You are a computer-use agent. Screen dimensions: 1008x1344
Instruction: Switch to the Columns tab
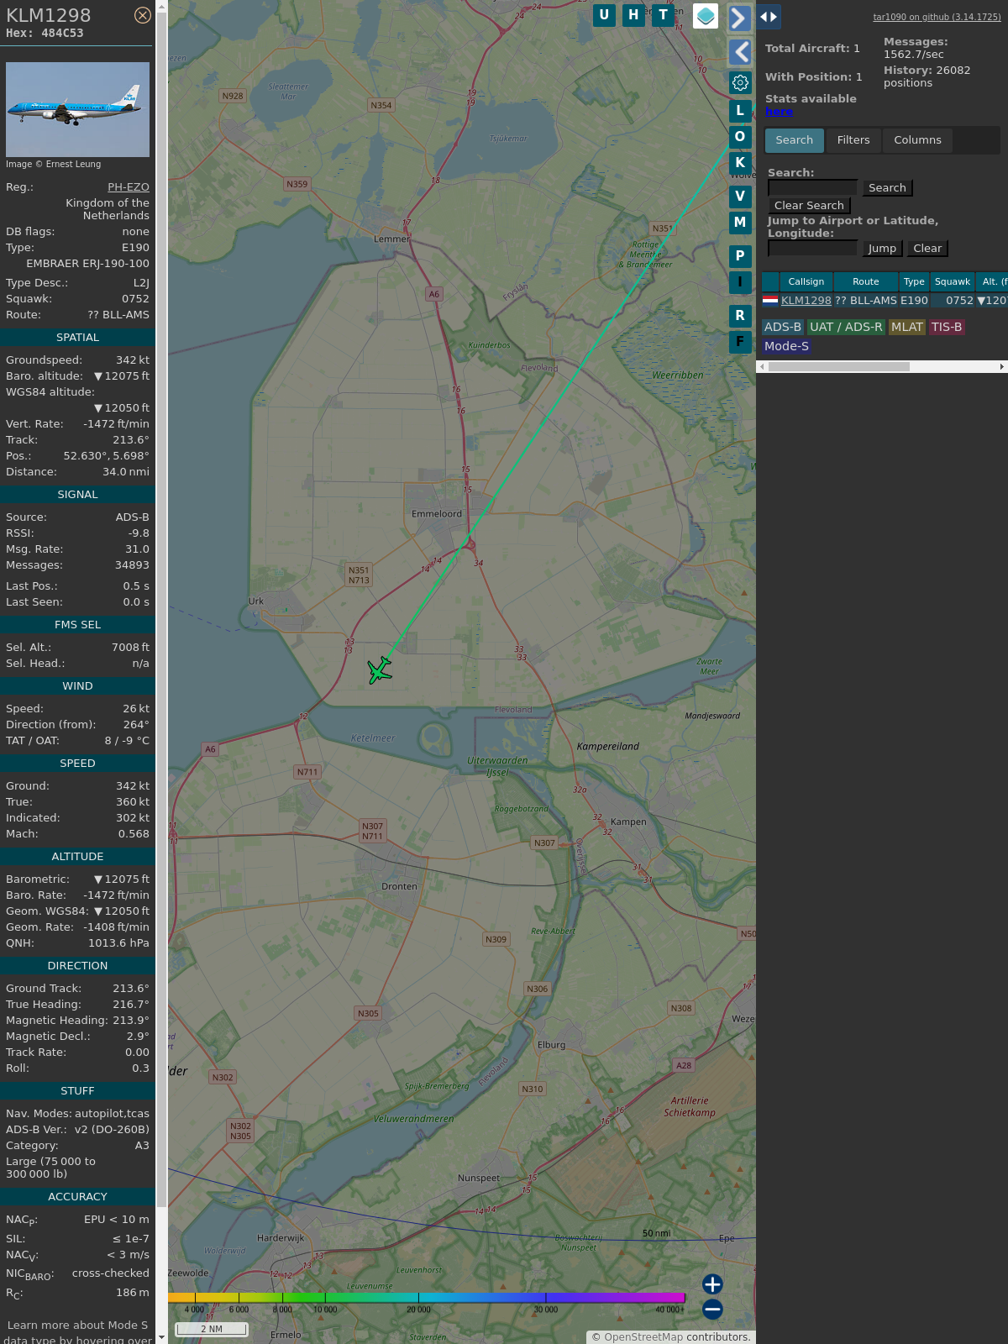pos(917,140)
